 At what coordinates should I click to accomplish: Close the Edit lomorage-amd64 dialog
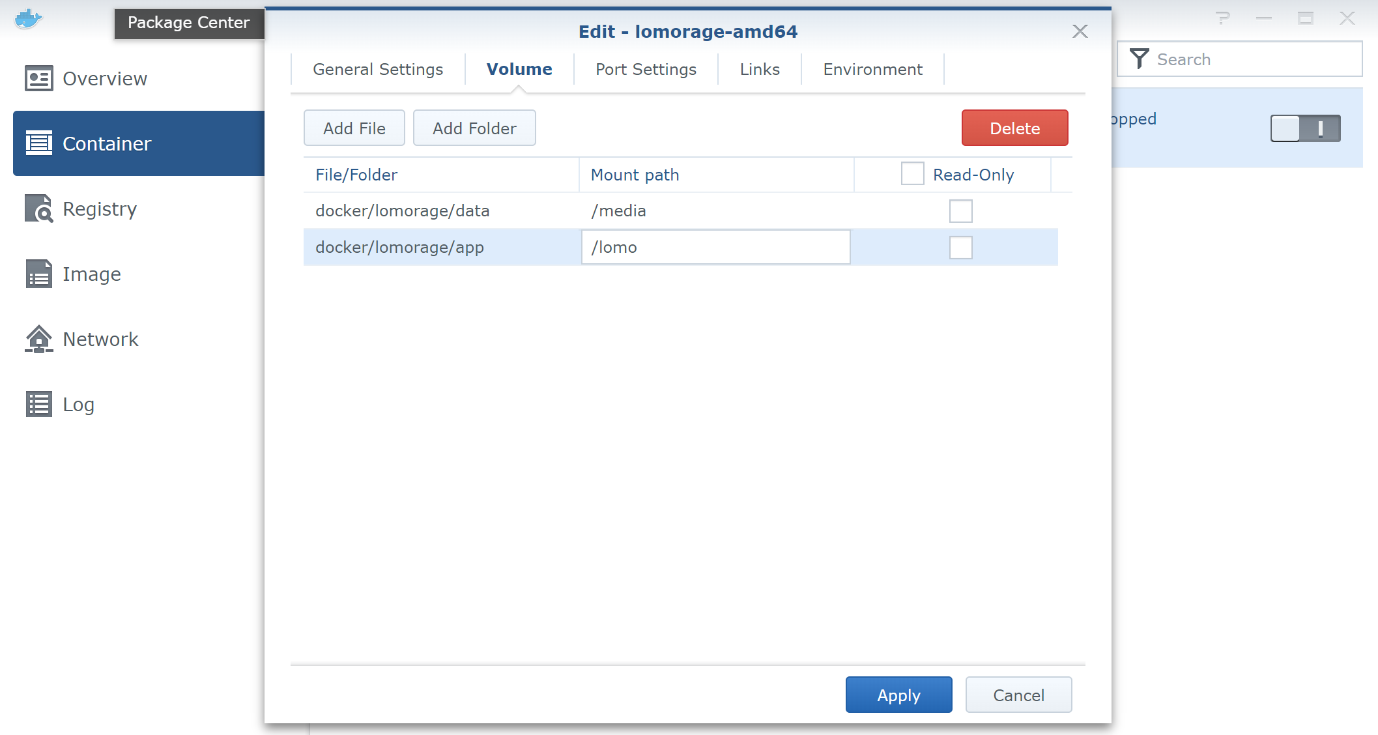(1080, 31)
